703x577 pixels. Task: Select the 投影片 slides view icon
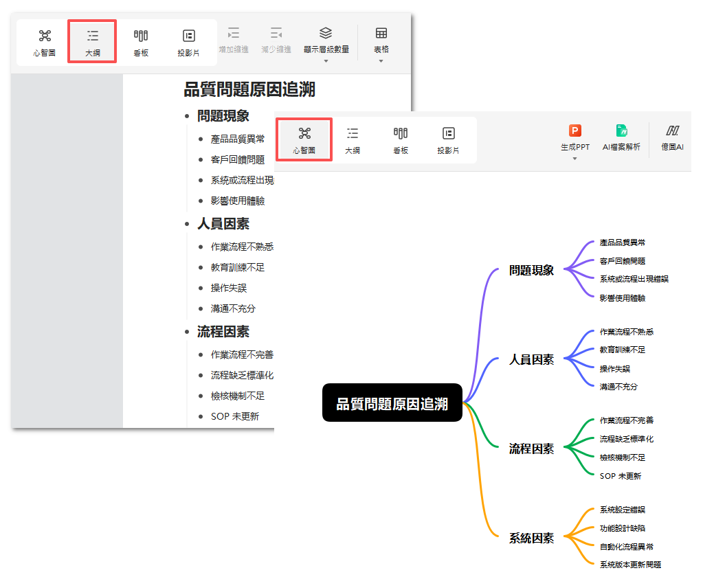click(x=188, y=41)
